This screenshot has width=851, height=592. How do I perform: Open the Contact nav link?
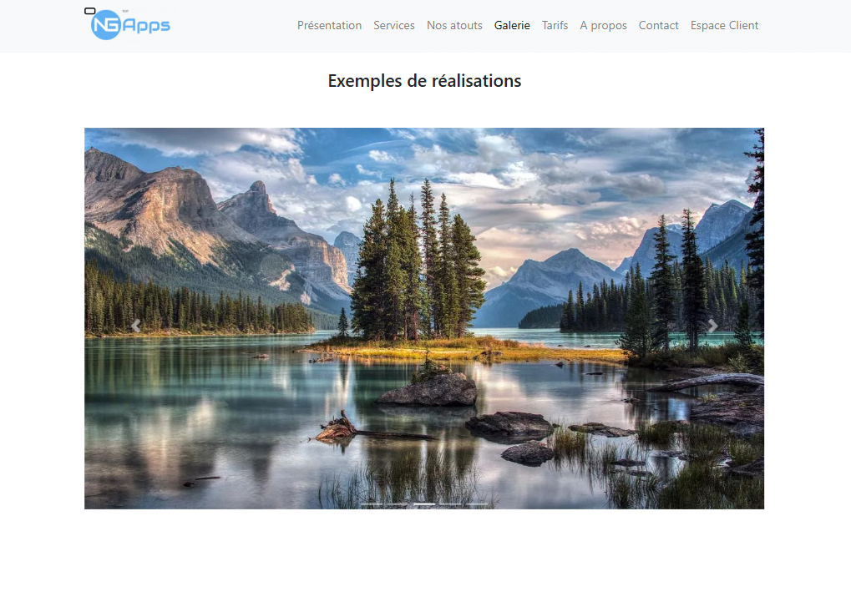(658, 26)
